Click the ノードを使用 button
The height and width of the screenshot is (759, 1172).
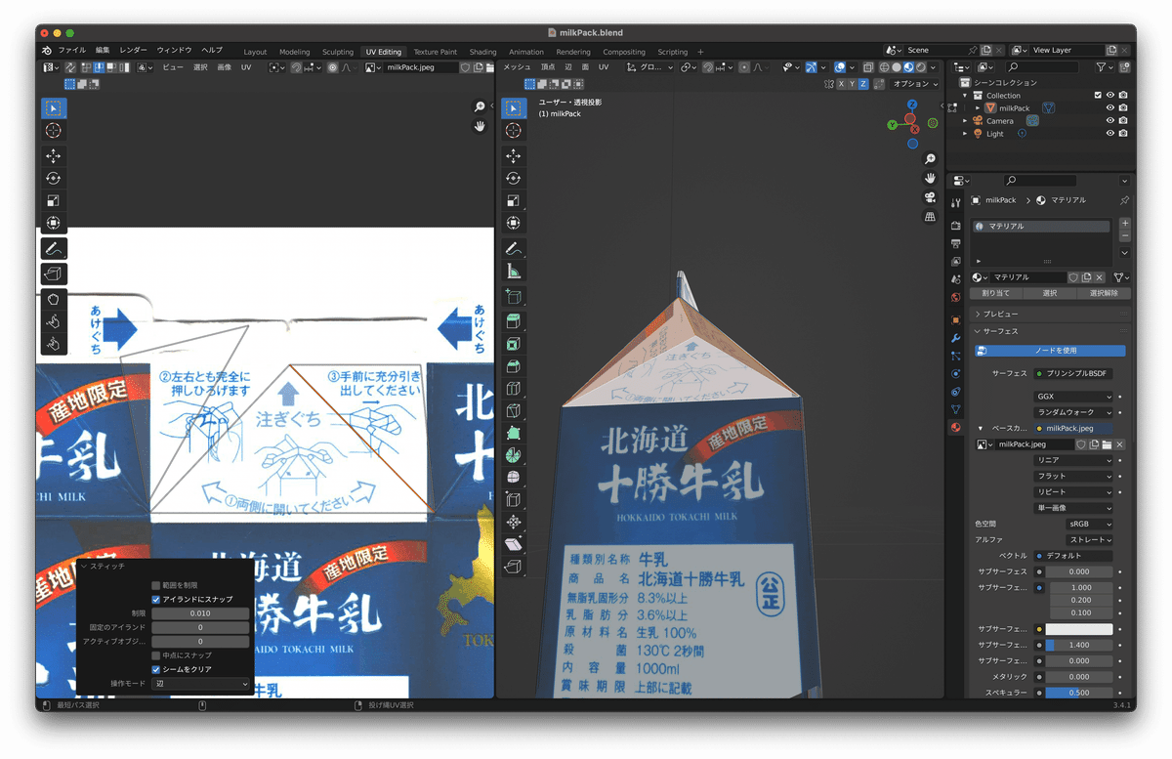1050,351
